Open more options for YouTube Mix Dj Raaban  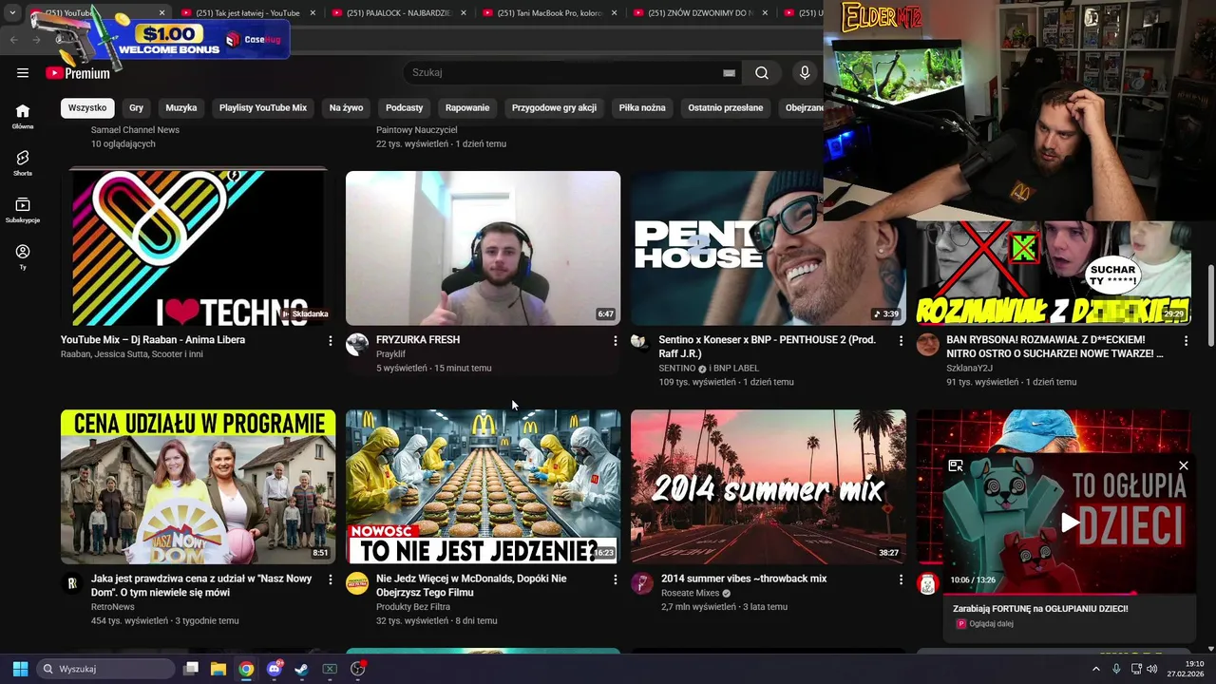click(330, 340)
